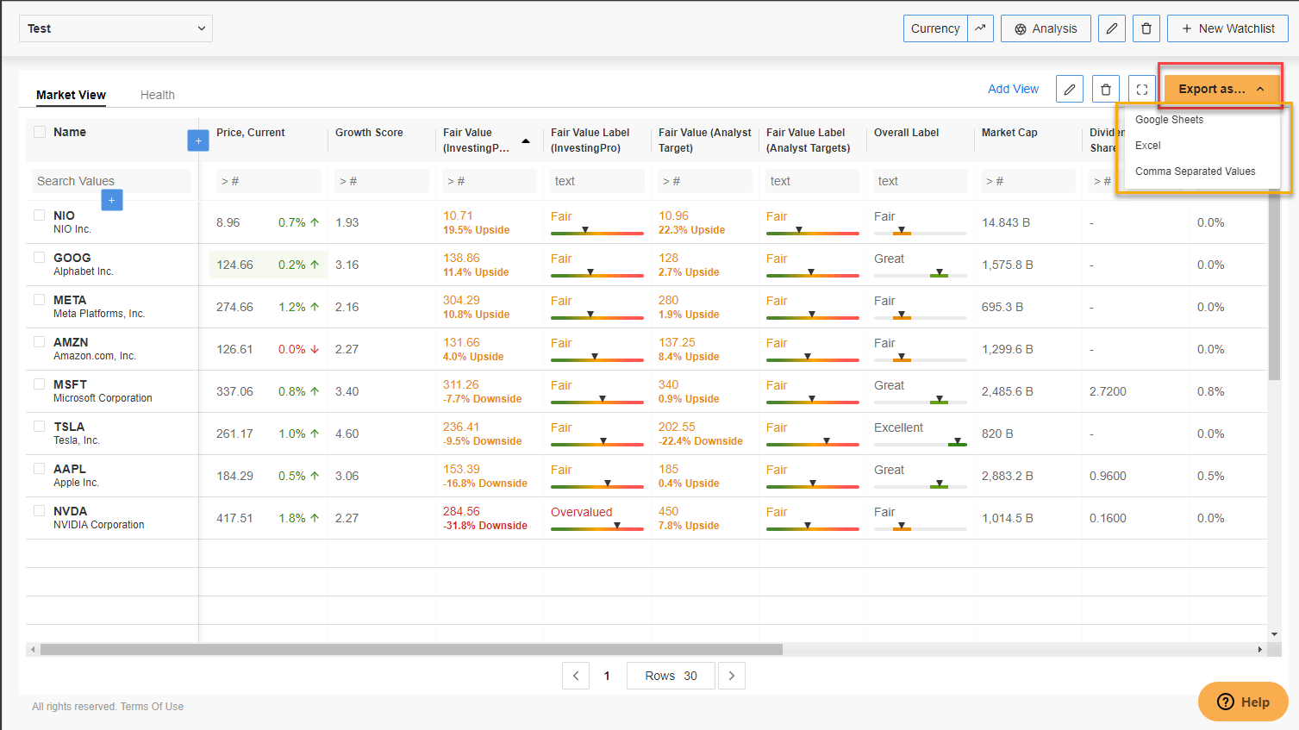
Task: Click the AMZN ticker name
Action: pyautogui.click(x=71, y=342)
